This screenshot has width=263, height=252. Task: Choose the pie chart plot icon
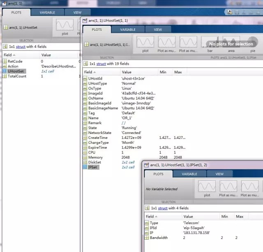(x=252, y=43)
